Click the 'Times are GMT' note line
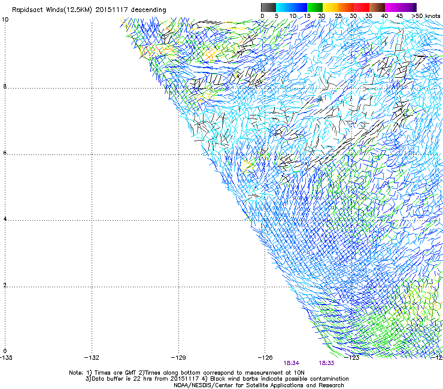The image size is (443, 389). point(186,373)
